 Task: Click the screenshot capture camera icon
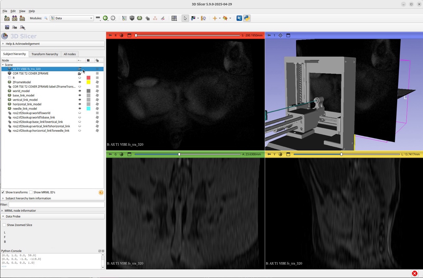point(7,27)
